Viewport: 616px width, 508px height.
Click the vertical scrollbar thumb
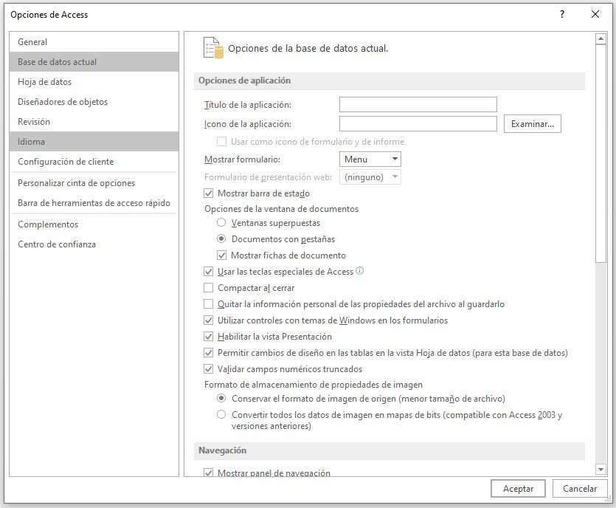[x=601, y=154]
